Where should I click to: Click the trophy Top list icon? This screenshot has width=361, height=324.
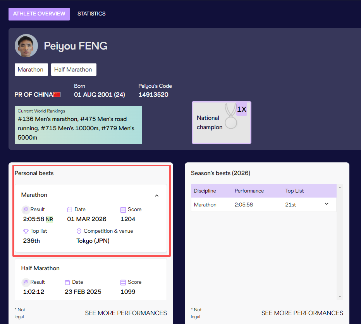click(26, 231)
